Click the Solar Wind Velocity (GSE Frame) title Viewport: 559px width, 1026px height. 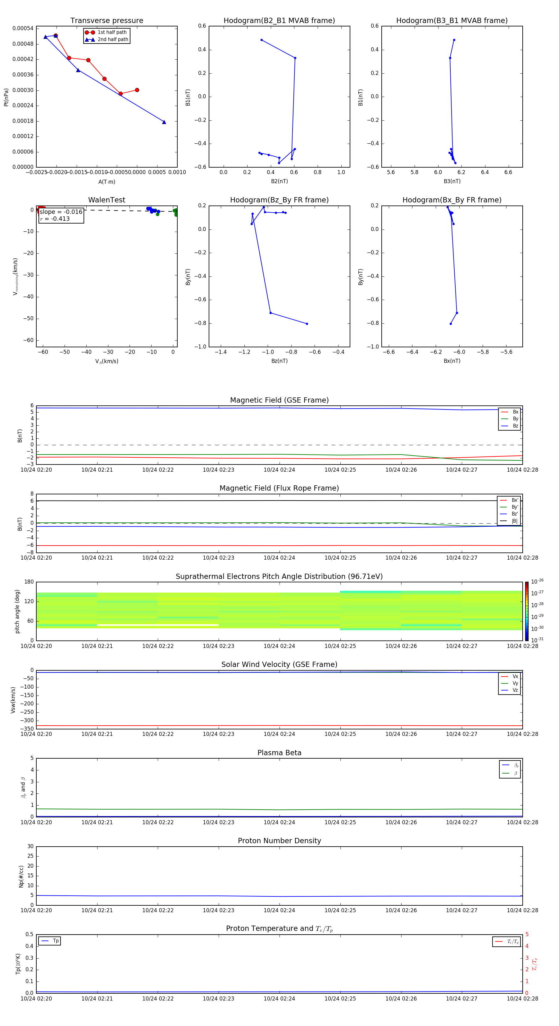pyautogui.click(x=279, y=664)
